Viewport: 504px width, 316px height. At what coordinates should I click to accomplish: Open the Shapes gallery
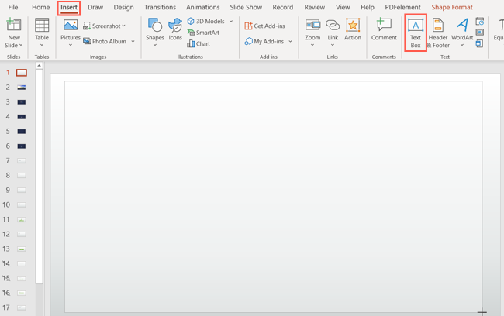(x=154, y=29)
